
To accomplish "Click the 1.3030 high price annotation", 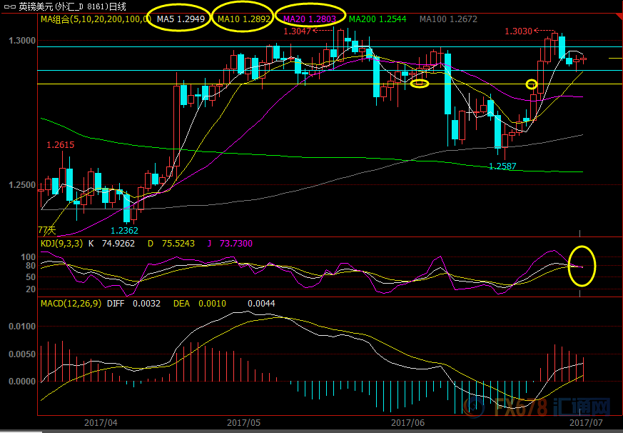I will [x=518, y=31].
